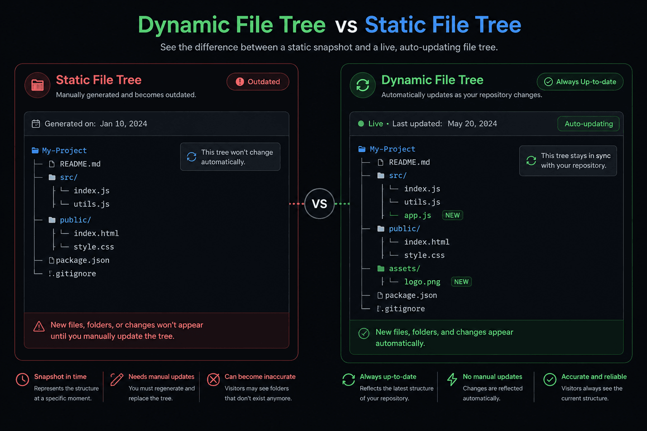The height and width of the screenshot is (431, 647).
Task: Click the NEW badge beside logo.png
Action: [461, 282]
